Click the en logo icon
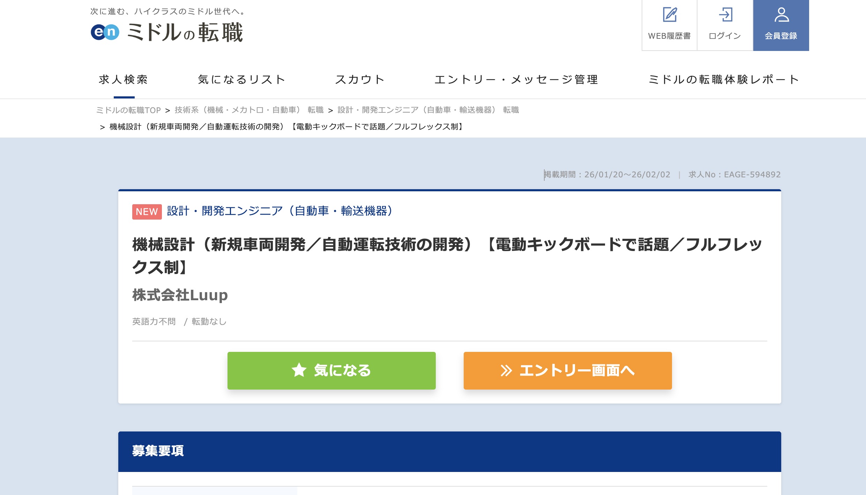Image resolution: width=866 pixels, height=495 pixels. coord(105,32)
